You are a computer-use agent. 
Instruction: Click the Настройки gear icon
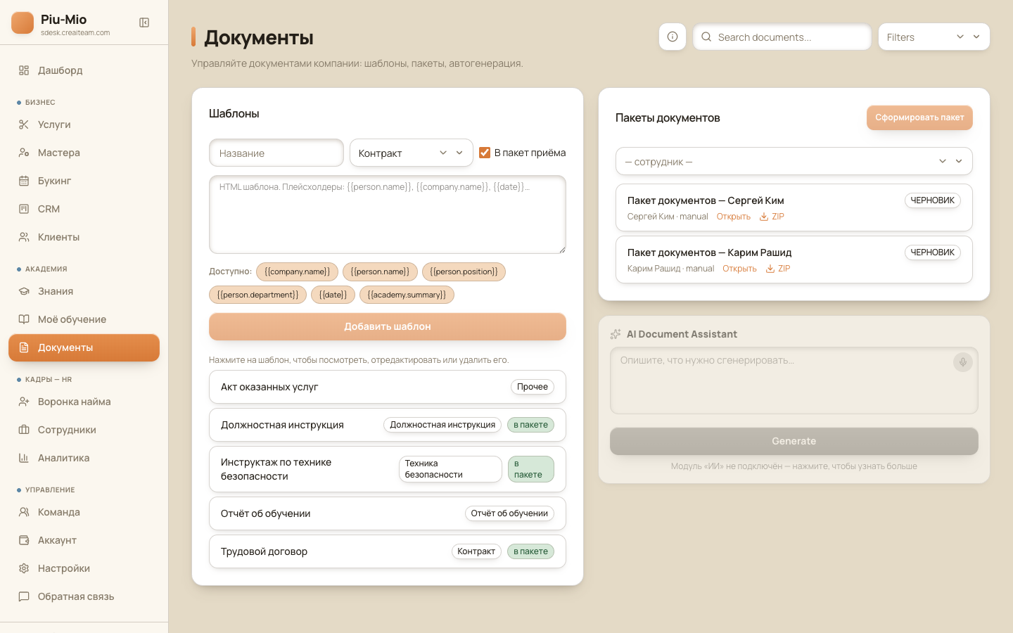coord(24,568)
